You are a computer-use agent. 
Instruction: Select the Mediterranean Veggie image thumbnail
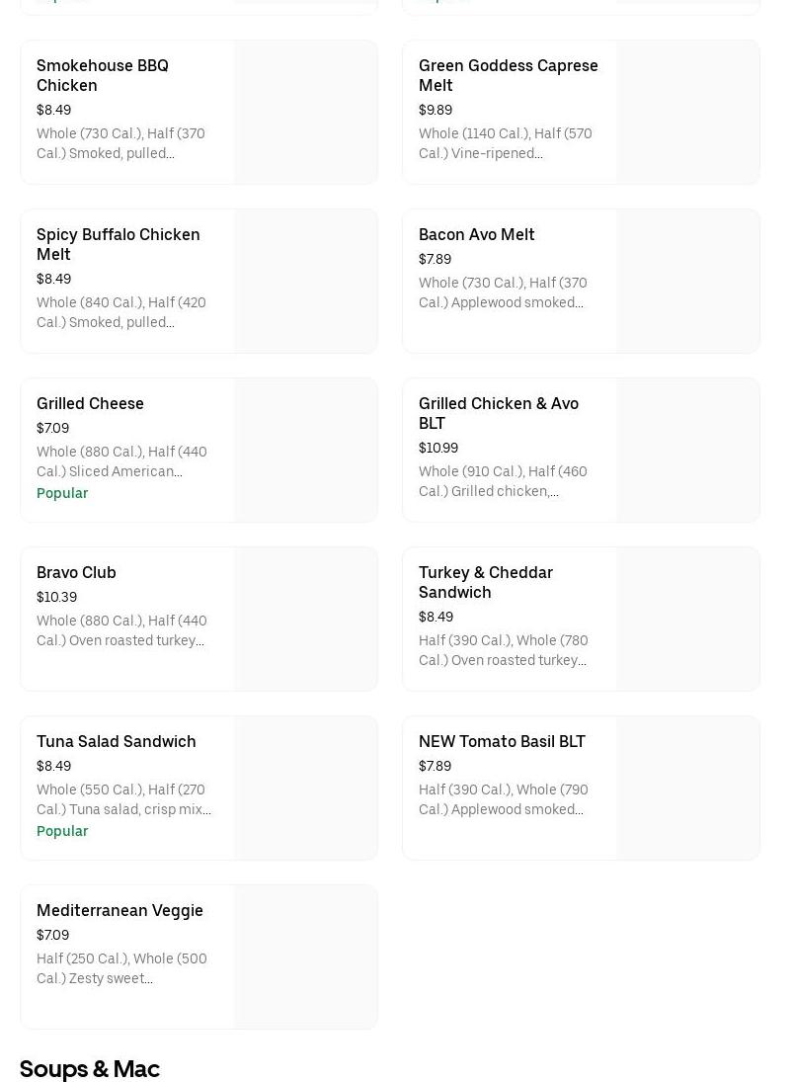(x=305, y=957)
